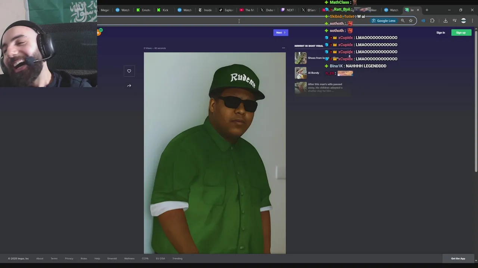The image size is (478, 268).
Task: Open the zoom magnifier icon in address bar
Action: 403,21
